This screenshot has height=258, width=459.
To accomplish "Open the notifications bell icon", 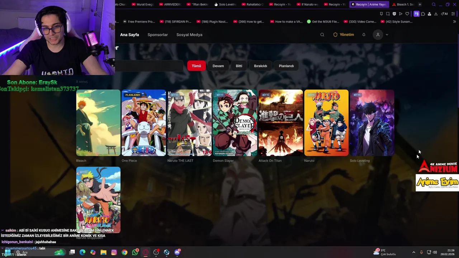I will (x=364, y=35).
